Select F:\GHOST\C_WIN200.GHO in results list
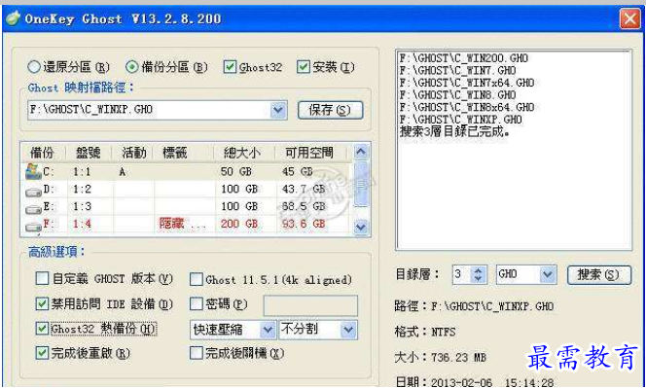646x388 pixels. (463, 58)
